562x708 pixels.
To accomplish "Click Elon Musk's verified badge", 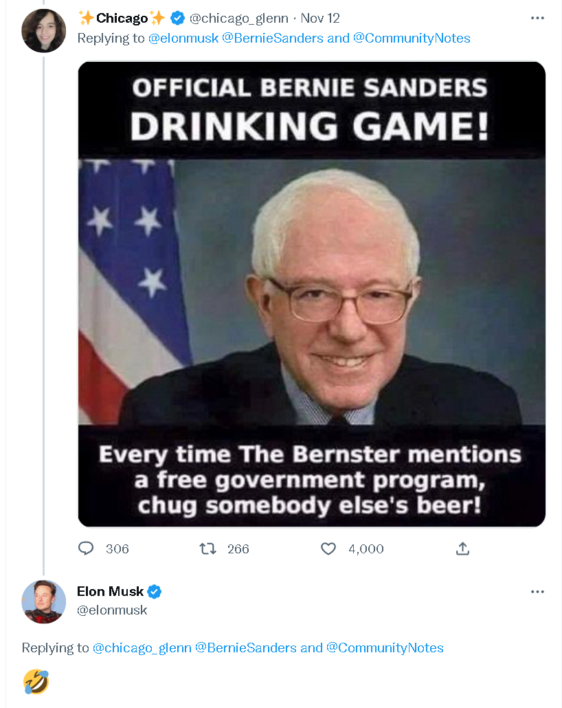I will [x=155, y=591].
